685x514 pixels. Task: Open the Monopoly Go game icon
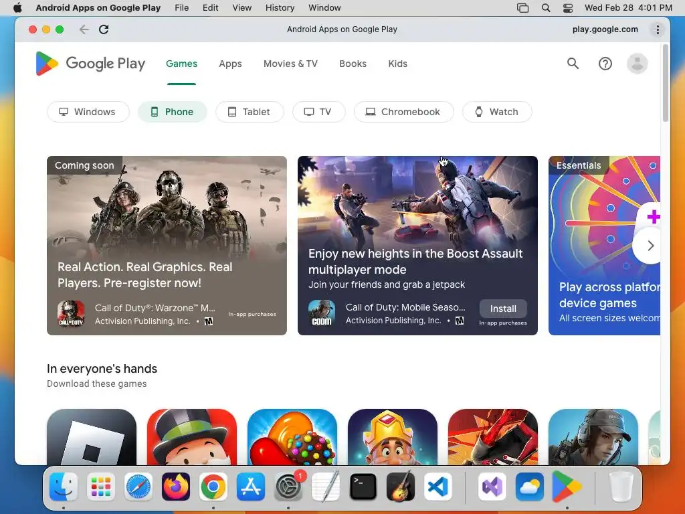[192, 436]
